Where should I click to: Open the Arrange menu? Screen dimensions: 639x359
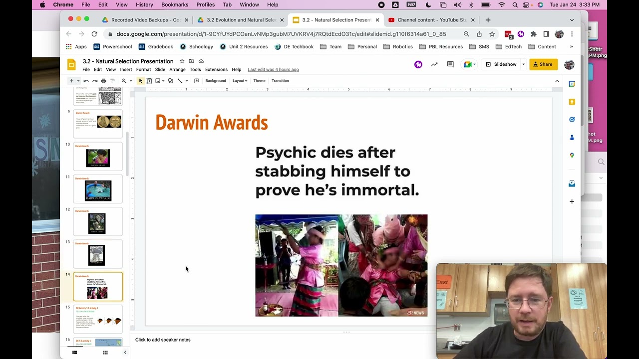click(177, 70)
